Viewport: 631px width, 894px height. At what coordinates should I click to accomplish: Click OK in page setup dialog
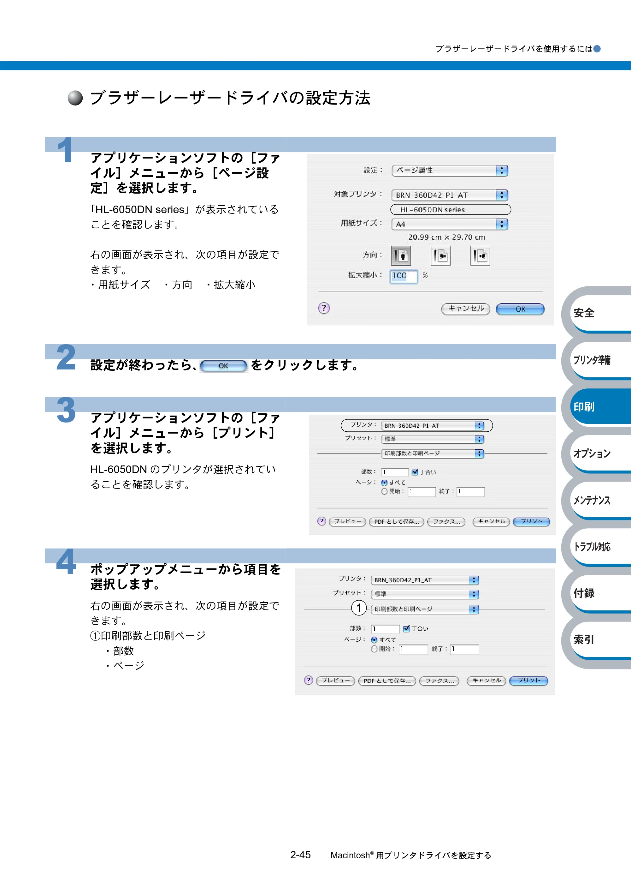pyautogui.click(x=521, y=309)
